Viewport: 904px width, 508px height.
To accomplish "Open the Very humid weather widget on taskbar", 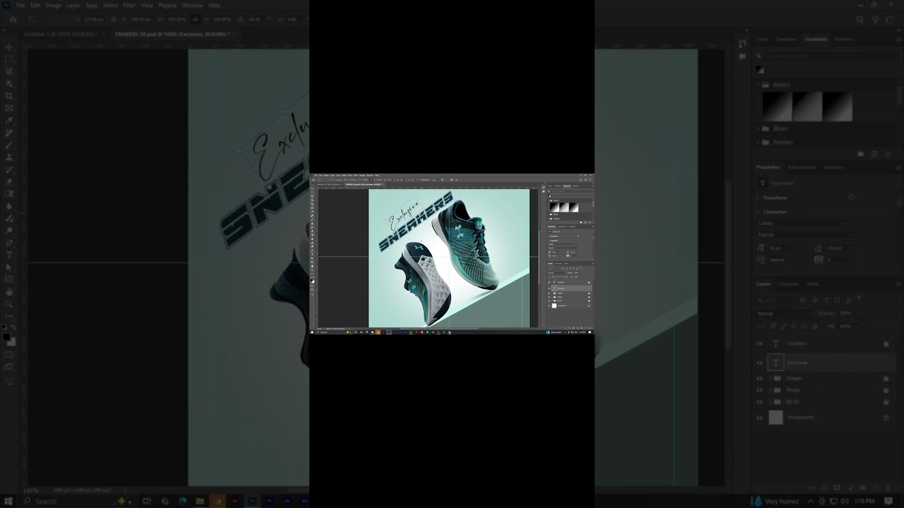I will point(775,501).
